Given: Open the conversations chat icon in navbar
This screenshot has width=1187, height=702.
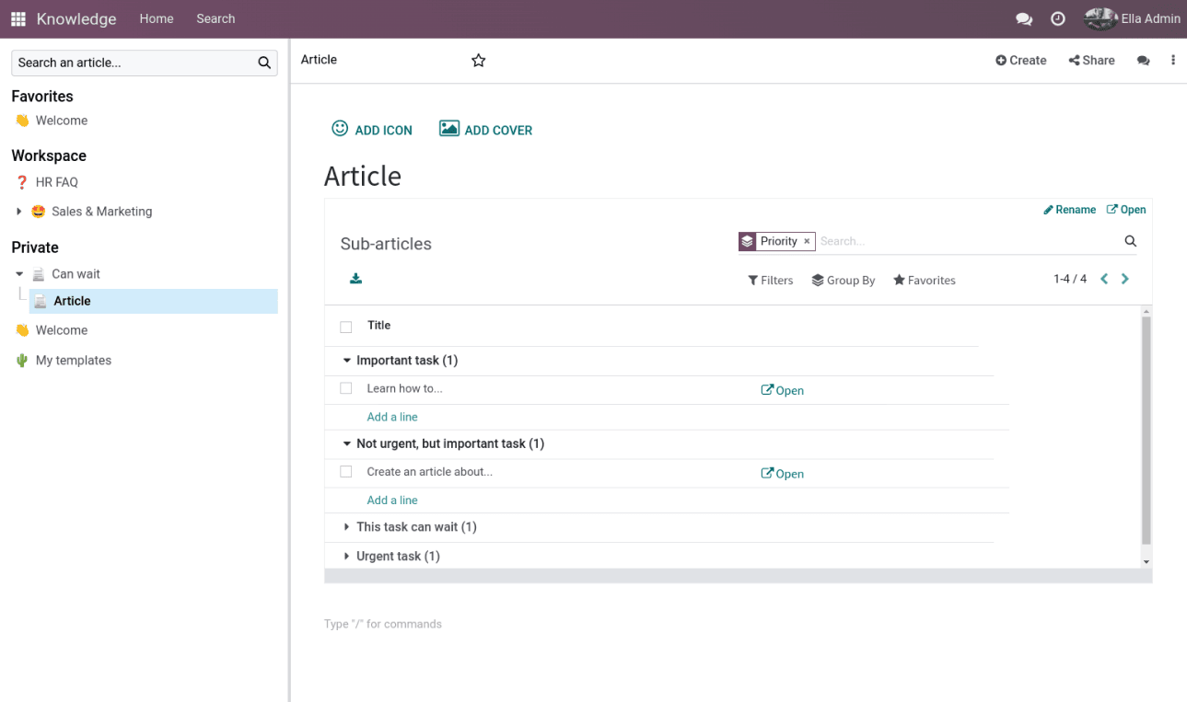Looking at the screenshot, I should point(1023,18).
